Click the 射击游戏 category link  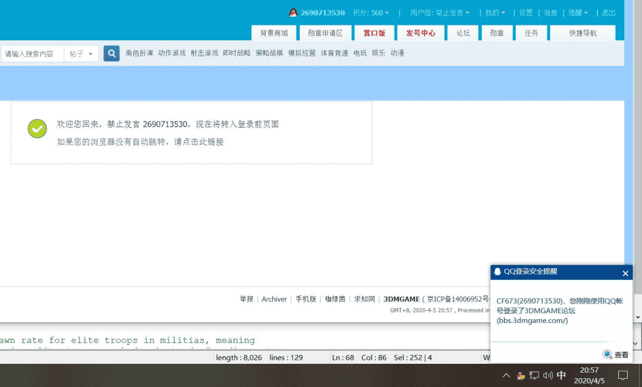click(x=204, y=53)
